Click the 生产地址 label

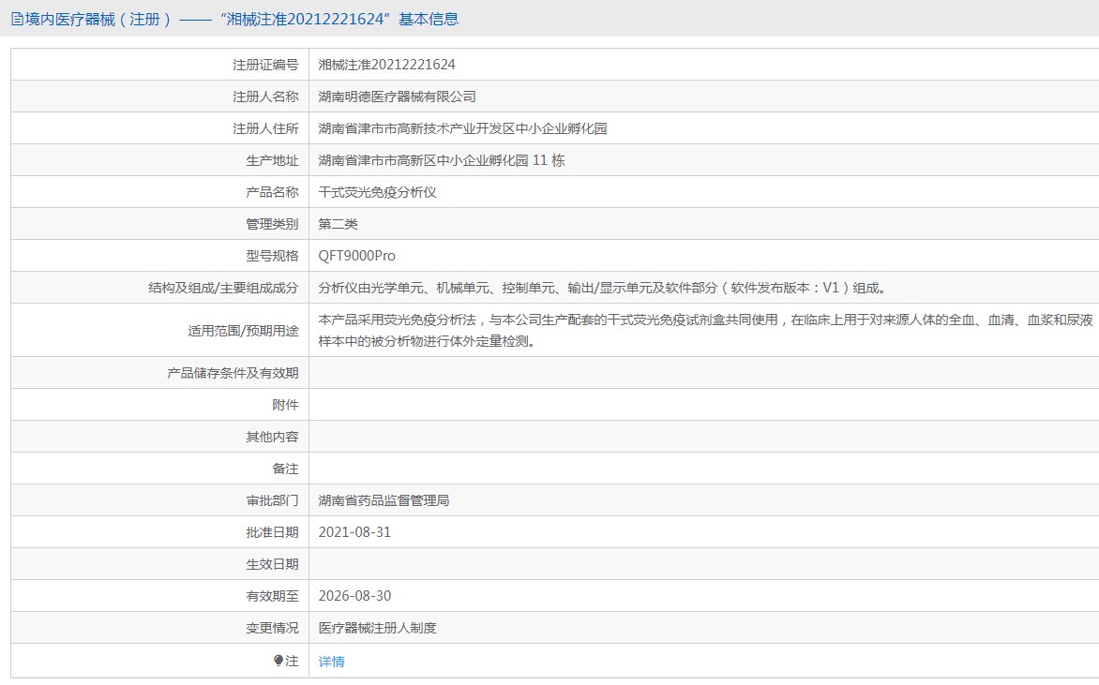tap(272, 160)
